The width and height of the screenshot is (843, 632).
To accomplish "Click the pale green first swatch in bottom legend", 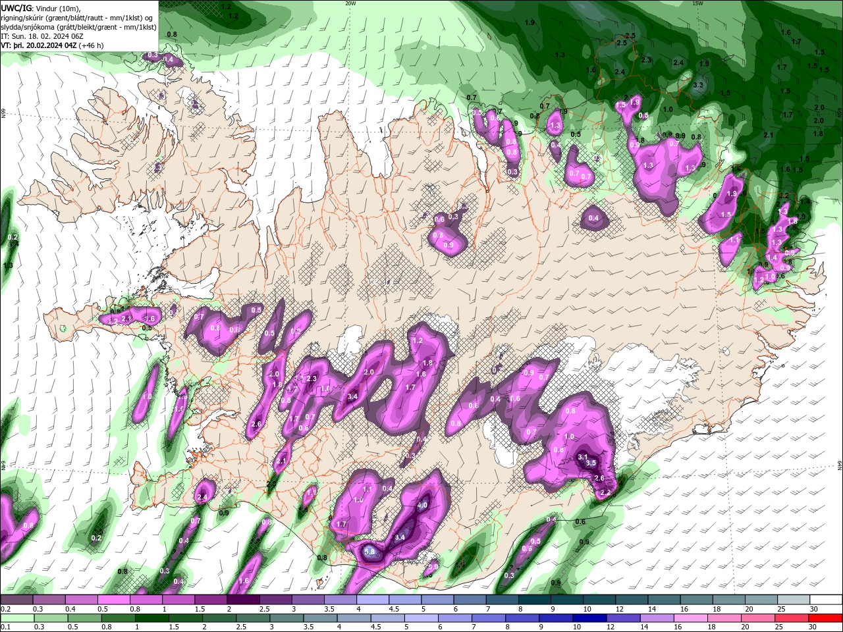I will point(16,618).
